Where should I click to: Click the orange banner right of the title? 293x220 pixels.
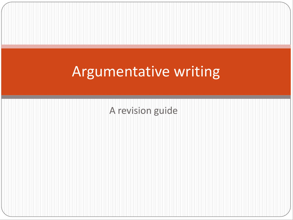(x=257, y=72)
